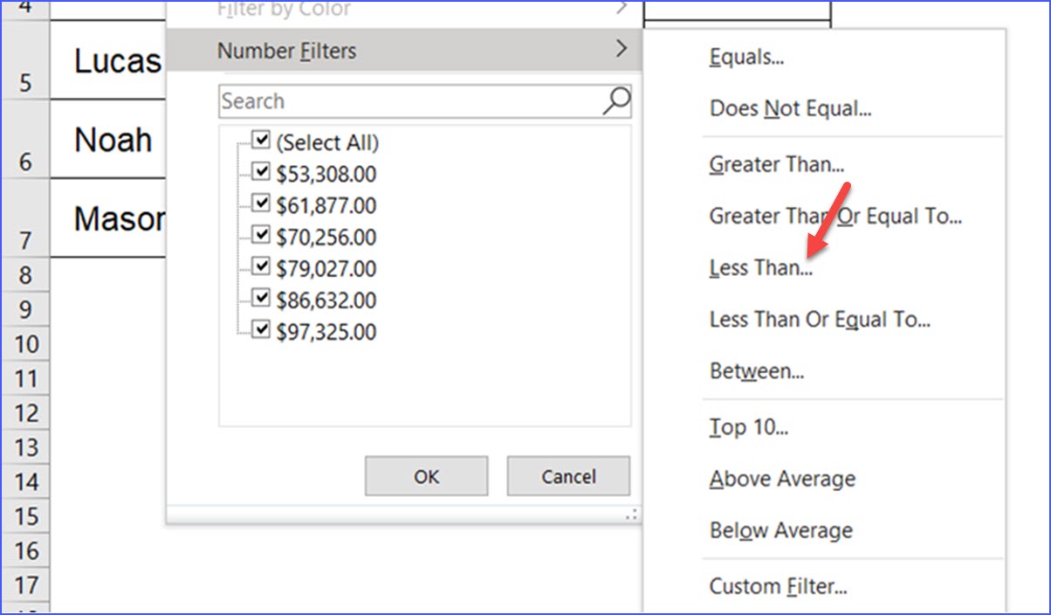1051x615 pixels.
Task: Click inside the Search input field
Action: pyautogui.click(x=393, y=101)
